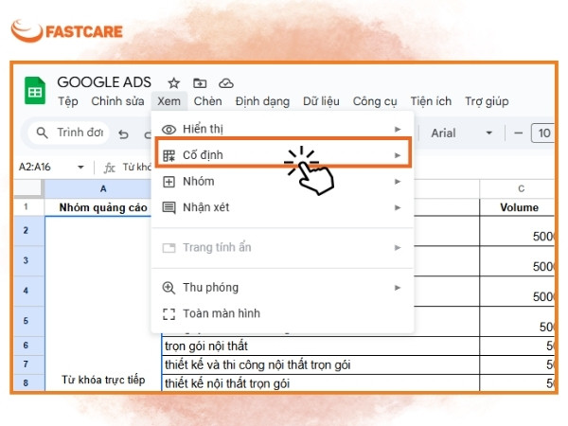This screenshot has height=426, width=568.
Task: Open the Công cụ menu
Action: click(375, 101)
